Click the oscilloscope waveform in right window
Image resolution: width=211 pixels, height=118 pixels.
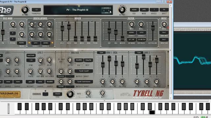tap(192, 61)
